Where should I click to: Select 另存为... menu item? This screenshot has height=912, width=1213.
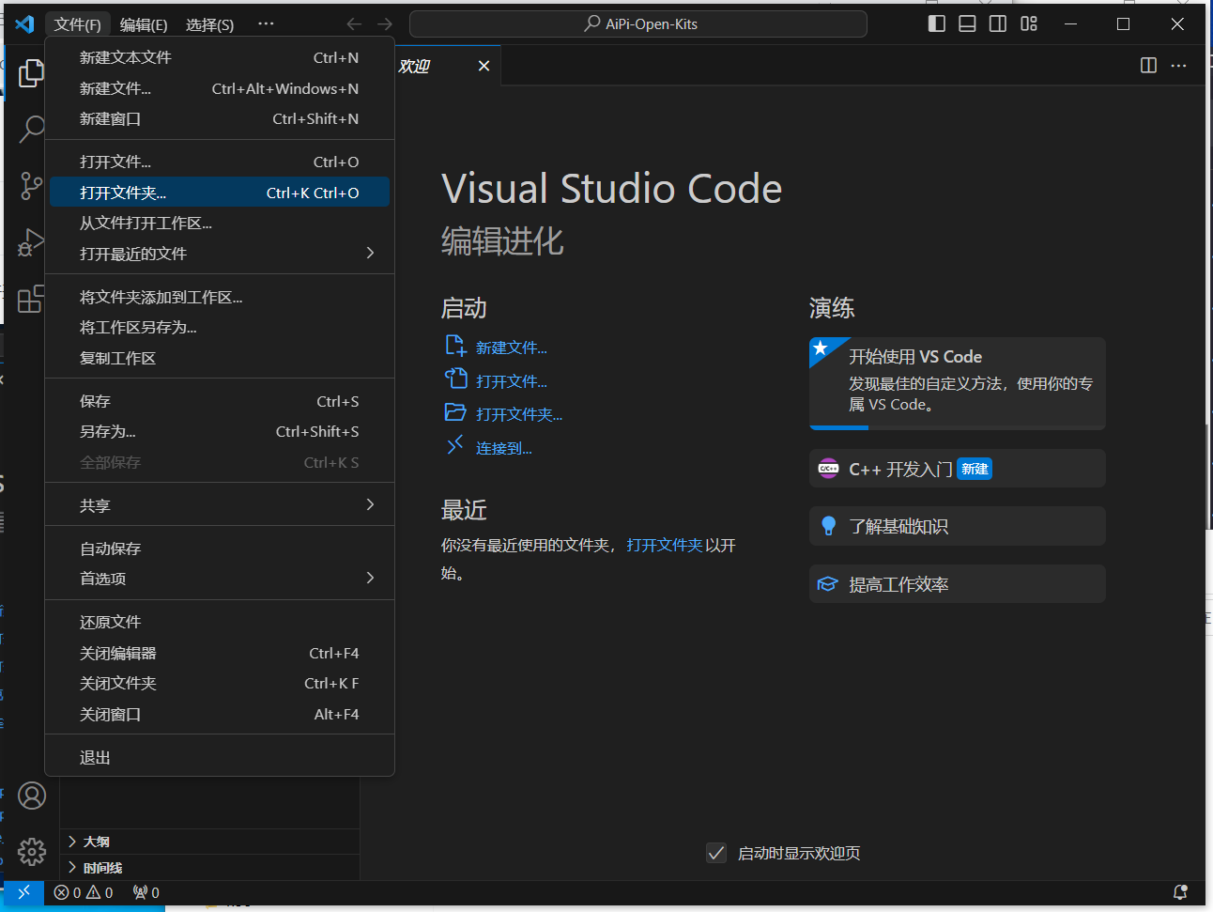[x=220, y=431]
